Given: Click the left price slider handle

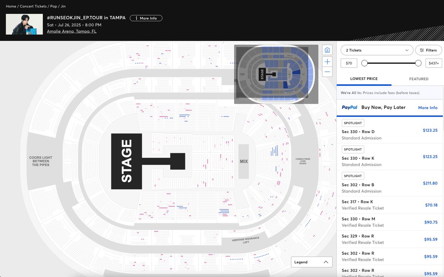Looking at the screenshot, I should click(x=364, y=63).
